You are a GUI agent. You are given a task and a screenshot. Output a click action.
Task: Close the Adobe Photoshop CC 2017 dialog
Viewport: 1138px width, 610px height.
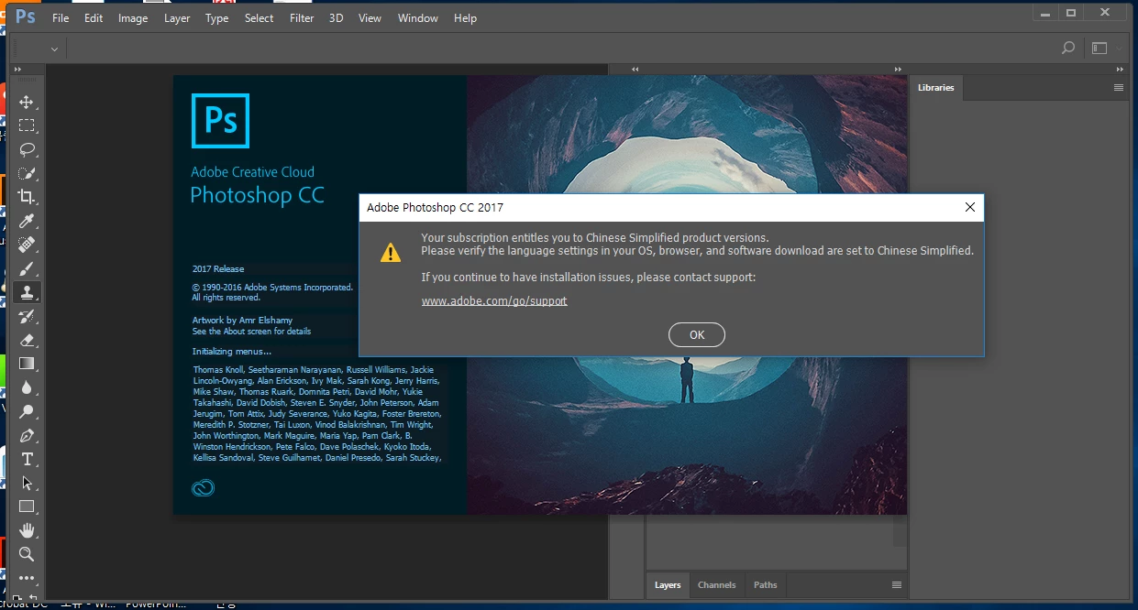pyautogui.click(x=970, y=207)
